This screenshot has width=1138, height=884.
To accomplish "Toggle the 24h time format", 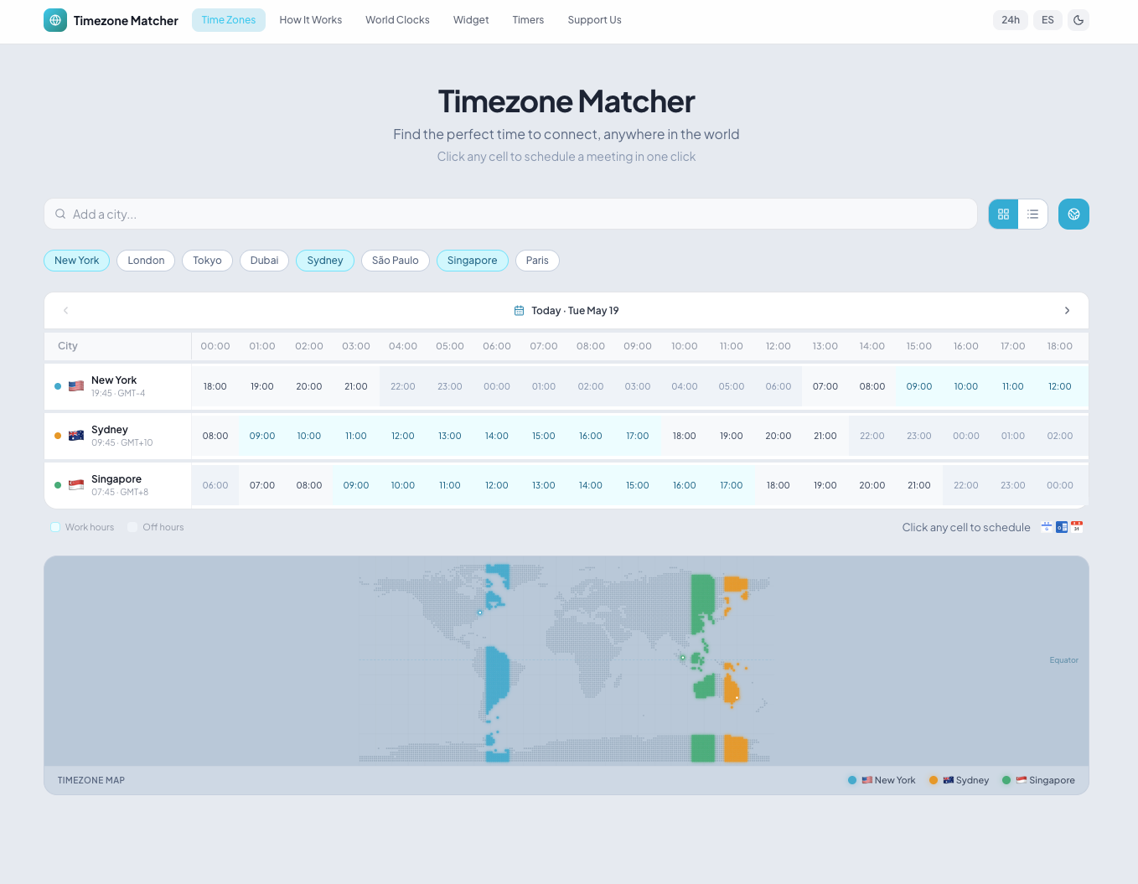I will pyautogui.click(x=1011, y=20).
